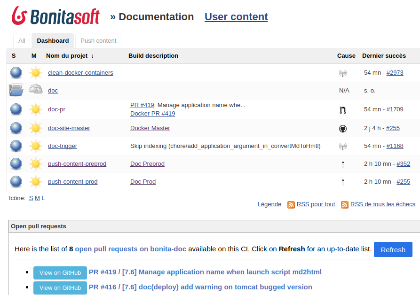Image resolution: width=420 pixels, height=295 pixels.
Task: Click blue status ball for doc-site-master
Action: coord(16,128)
